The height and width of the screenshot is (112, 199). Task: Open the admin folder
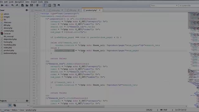(x=6, y=14)
